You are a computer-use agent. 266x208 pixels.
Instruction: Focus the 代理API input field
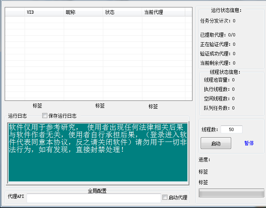pos(93,198)
